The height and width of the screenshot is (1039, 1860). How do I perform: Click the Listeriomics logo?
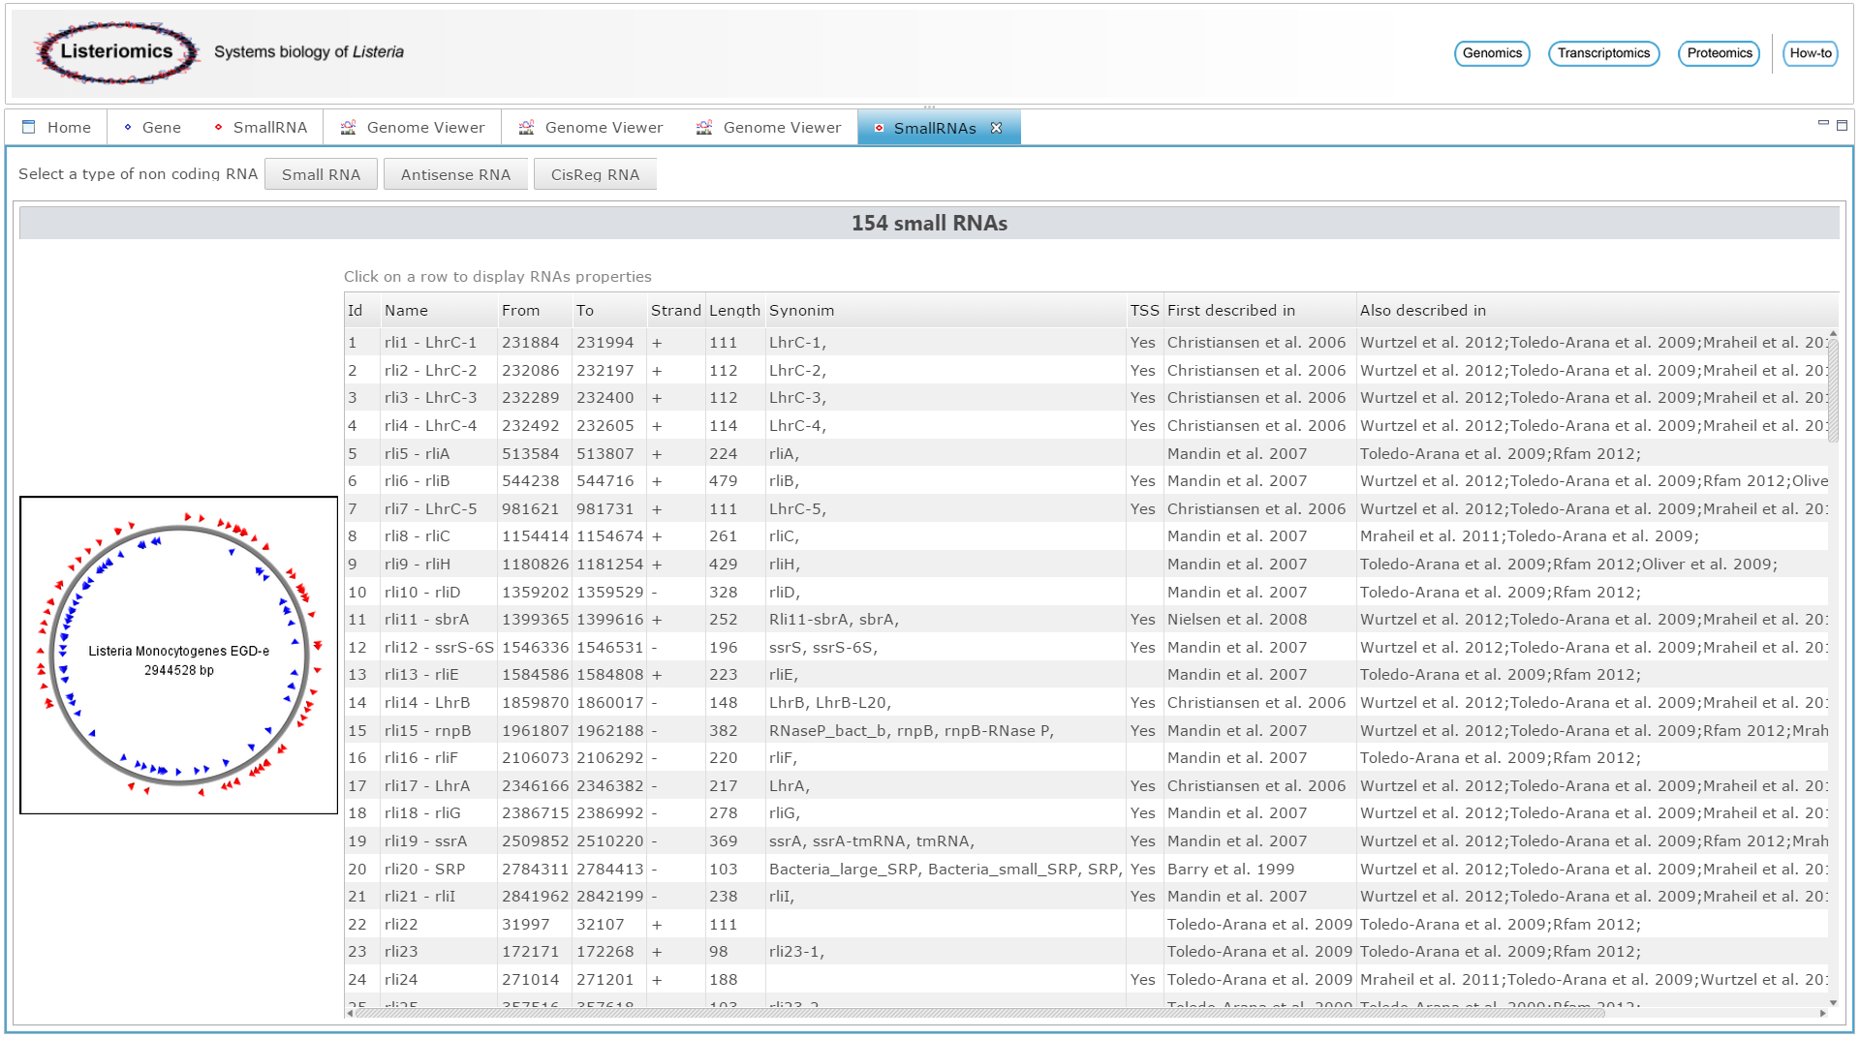tap(116, 52)
